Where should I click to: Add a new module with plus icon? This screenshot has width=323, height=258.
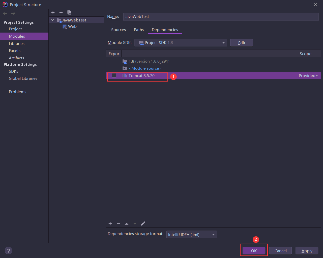coord(53,12)
